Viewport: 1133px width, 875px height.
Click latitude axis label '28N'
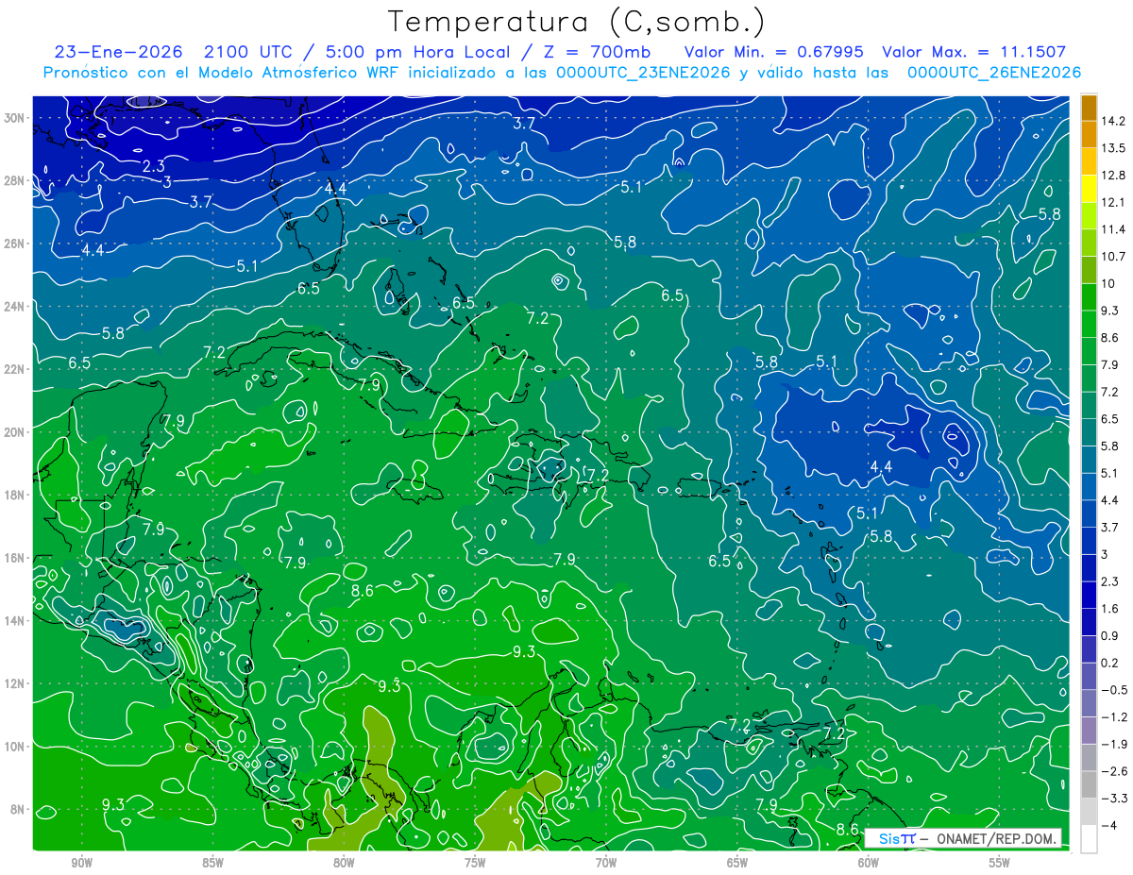click(16, 180)
